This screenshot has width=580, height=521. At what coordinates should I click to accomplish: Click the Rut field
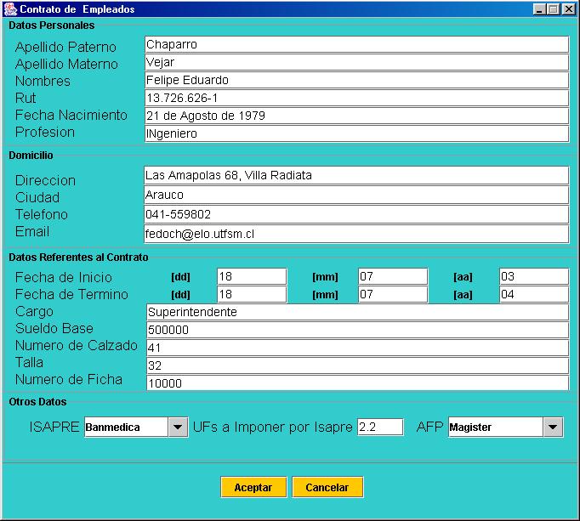click(x=355, y=99)
